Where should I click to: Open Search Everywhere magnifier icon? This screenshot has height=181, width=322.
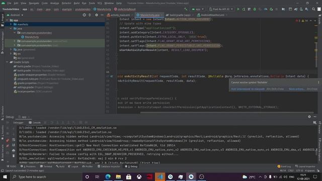(313, 9)
